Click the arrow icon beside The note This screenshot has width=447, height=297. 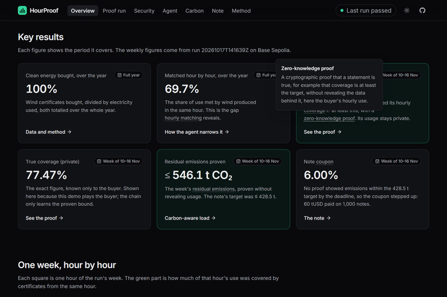pyautogui.click(x=328, y=218)
